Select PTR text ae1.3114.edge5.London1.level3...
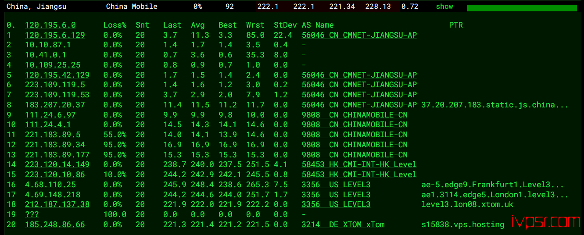Screen dimensions: 584x235 [x=495, y=195]
